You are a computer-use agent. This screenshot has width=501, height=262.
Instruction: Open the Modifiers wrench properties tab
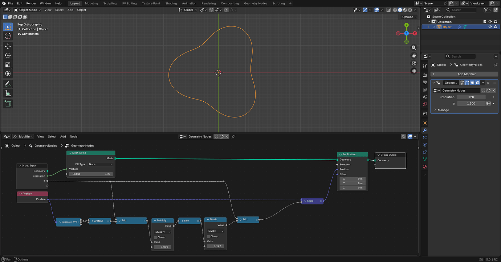[425, 130]
